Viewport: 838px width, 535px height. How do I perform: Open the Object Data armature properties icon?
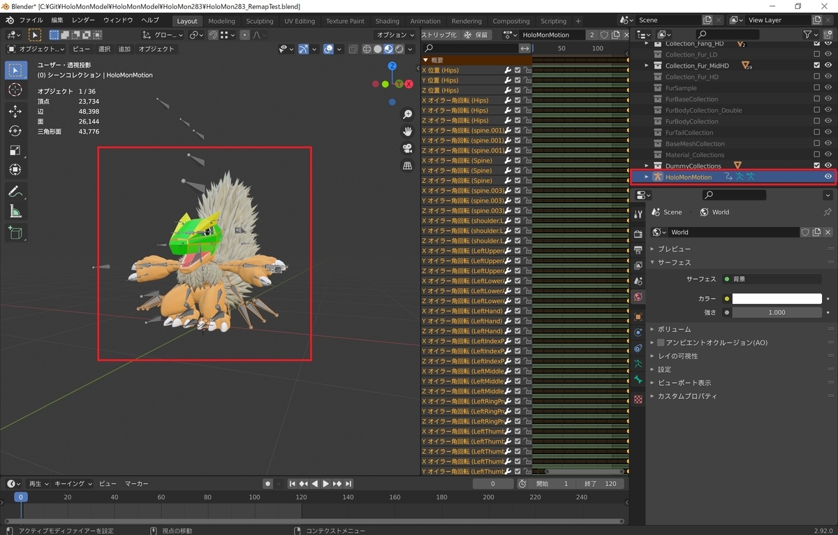coord(638,364)
